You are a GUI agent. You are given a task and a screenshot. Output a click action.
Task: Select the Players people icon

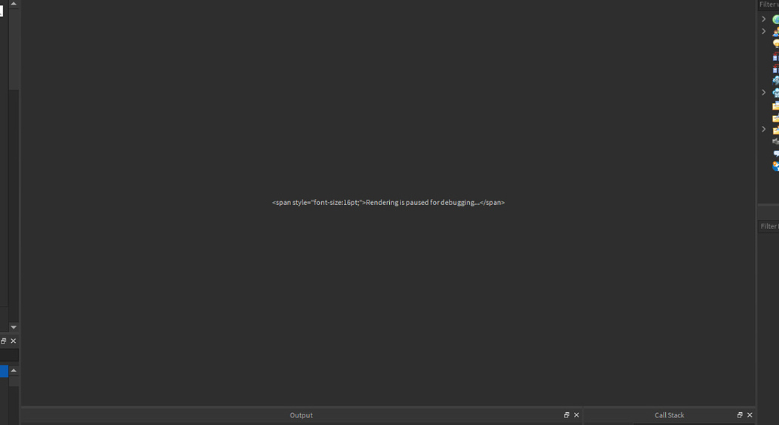pyautogui.click(x=775, y=32)
